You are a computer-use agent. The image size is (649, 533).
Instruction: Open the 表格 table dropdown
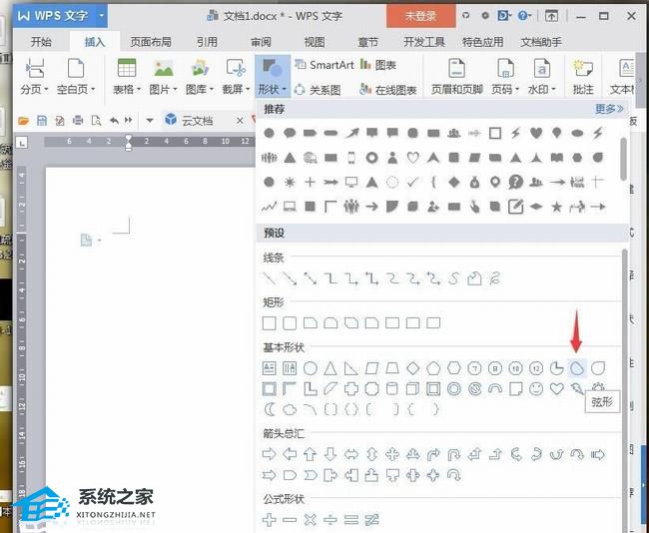127,77
